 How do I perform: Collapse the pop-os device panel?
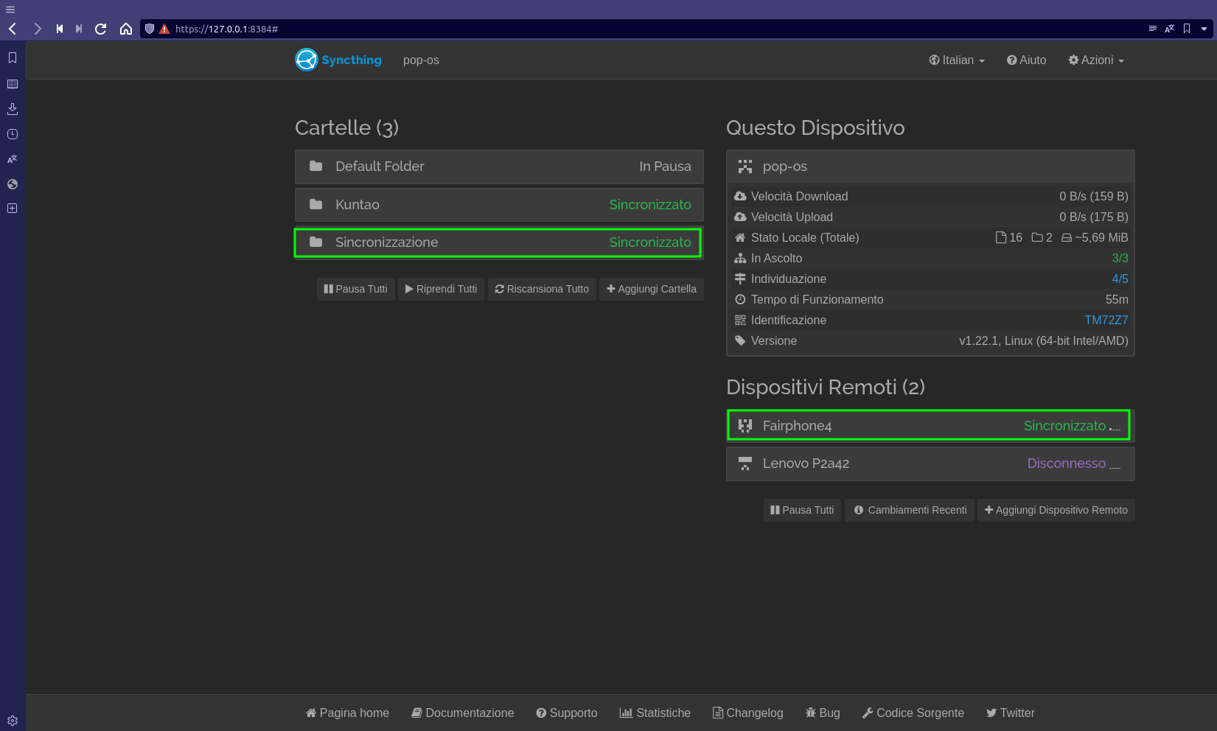pos(930,167)
